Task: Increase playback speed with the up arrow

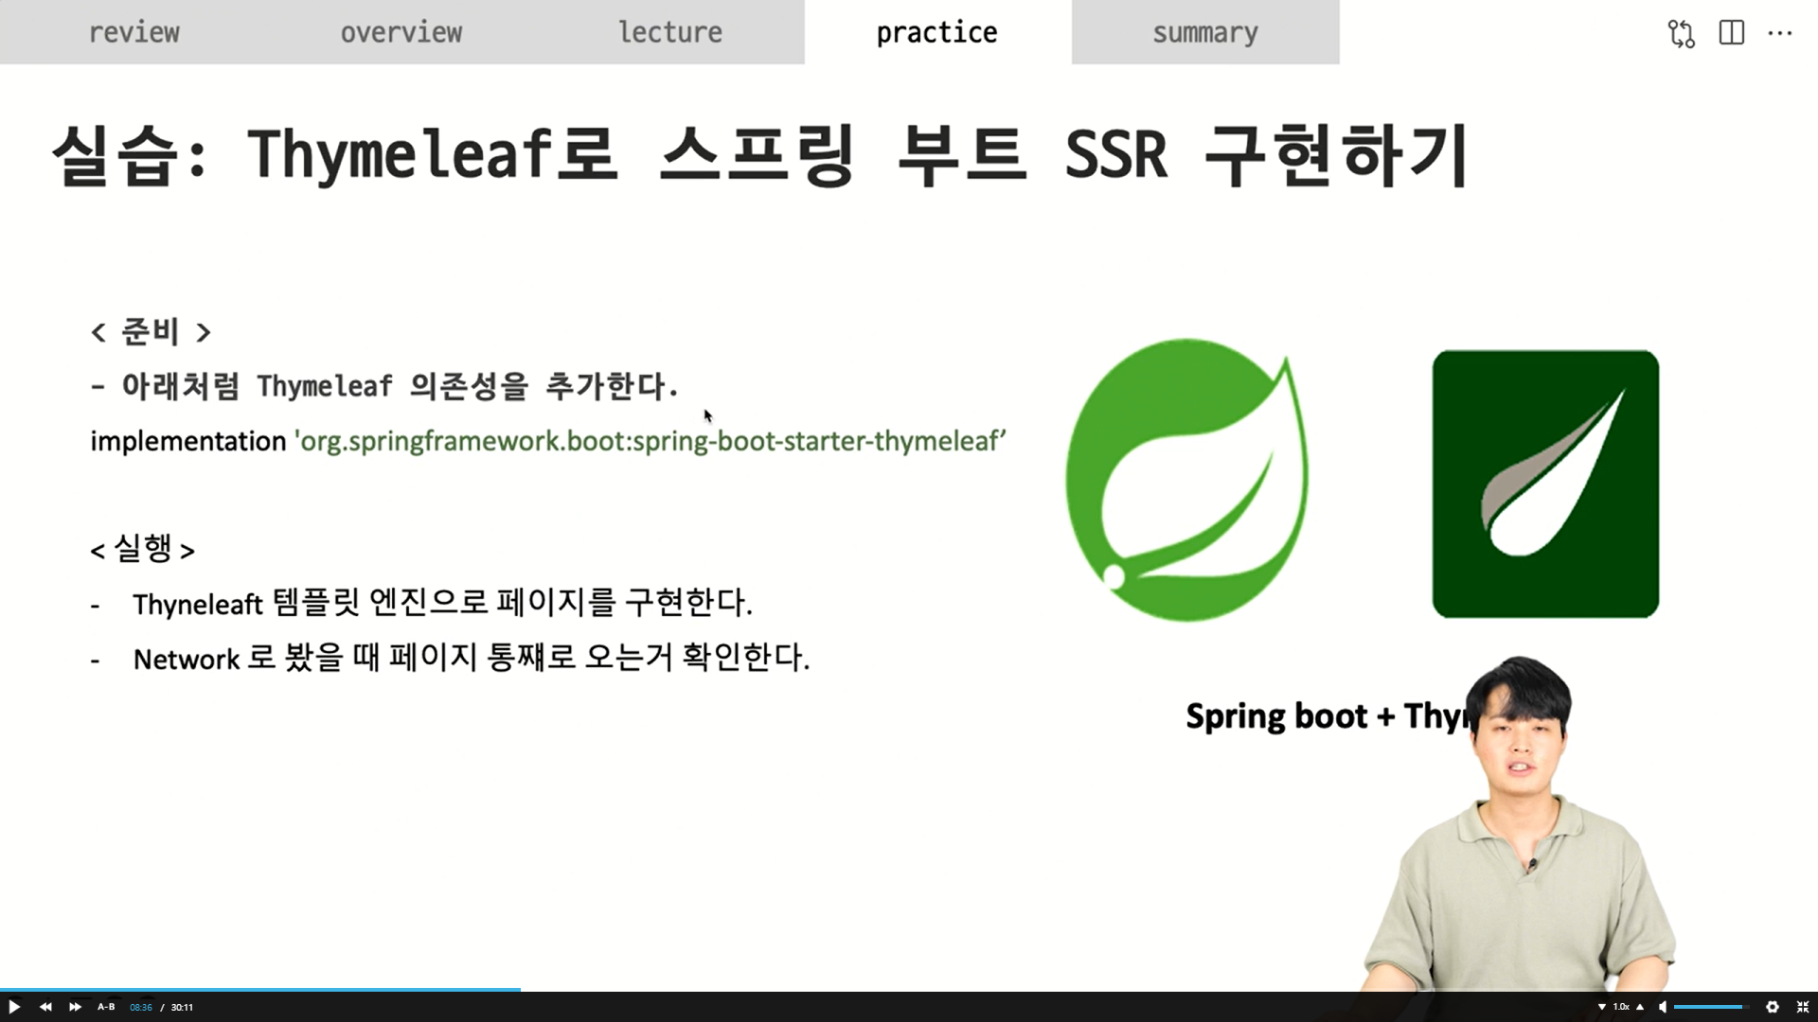Action: coord(1640,1007)
